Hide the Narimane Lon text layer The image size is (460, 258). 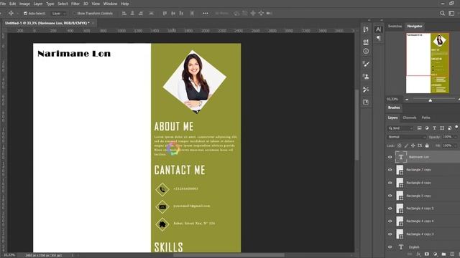click(390, 157)
